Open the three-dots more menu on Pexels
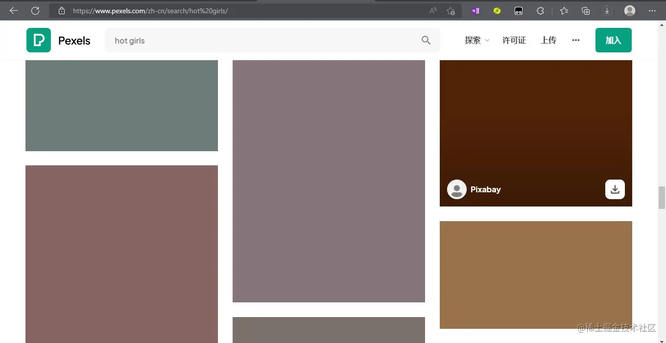The image size is (666, 343). pyautogui.click(x=576, y=40)
